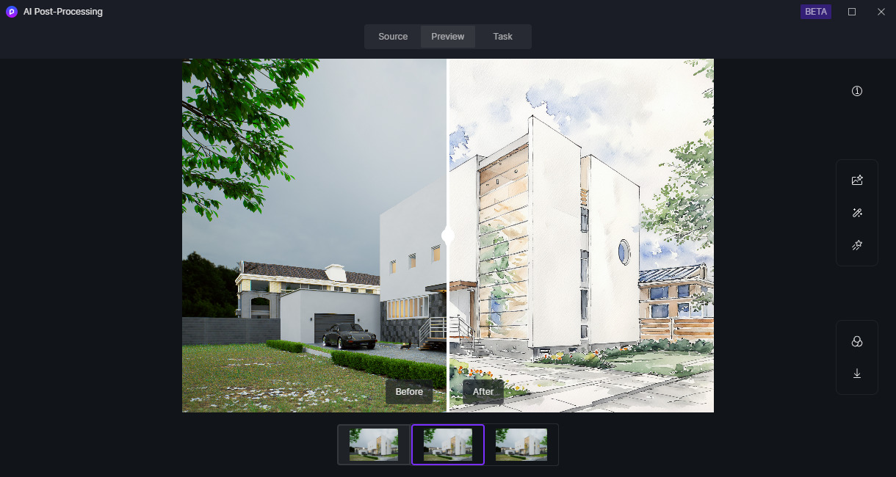Select the third result thumbnail
Viewport: 896px width, 477px height.
point(521,445)
